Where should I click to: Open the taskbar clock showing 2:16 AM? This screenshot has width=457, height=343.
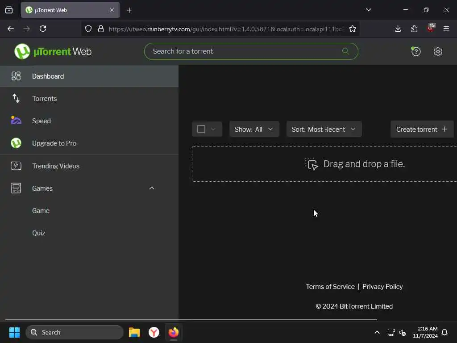pos(425,332)
